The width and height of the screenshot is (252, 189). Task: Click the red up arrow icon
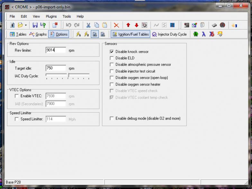click(x=128, y=25)
